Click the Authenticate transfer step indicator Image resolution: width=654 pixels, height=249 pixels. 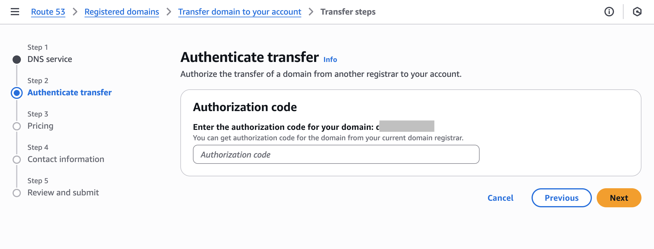click(17, 93)
